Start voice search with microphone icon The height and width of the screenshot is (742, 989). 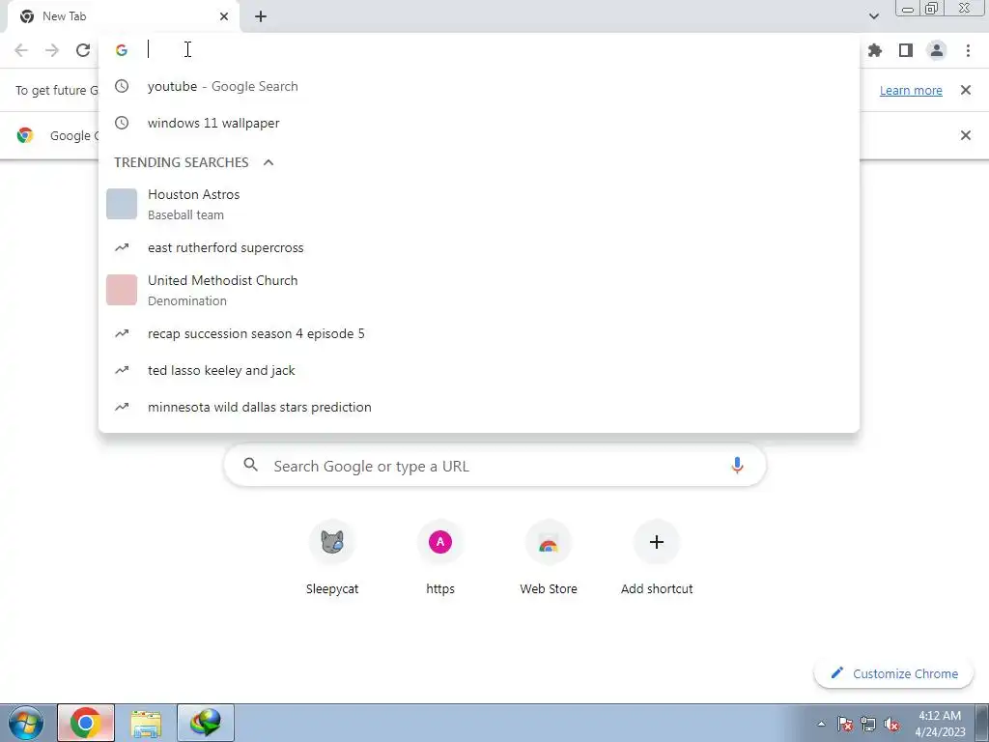(737, 466)
